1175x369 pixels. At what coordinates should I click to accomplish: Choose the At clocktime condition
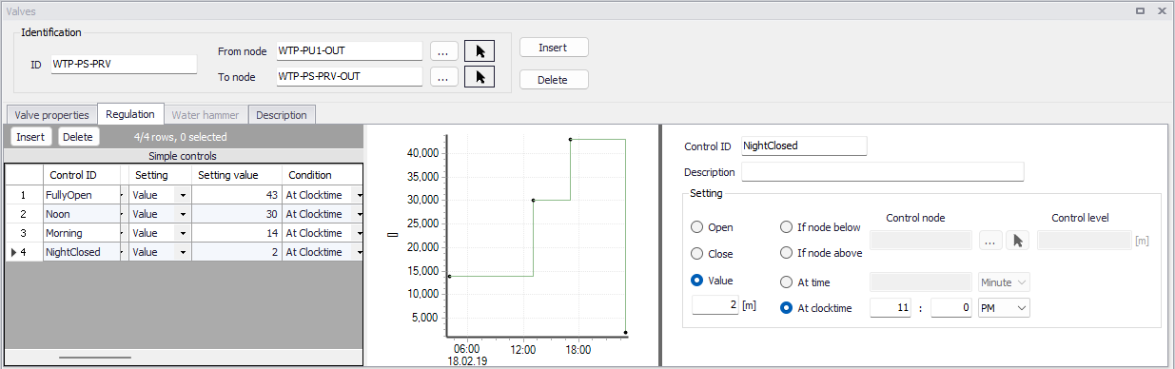pos(787,307)
